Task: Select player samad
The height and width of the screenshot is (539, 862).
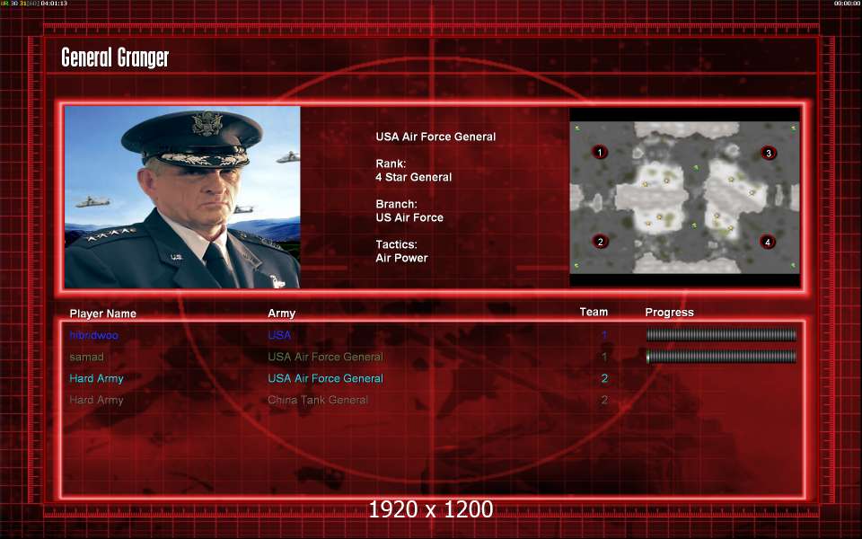Action: pos(86,357)
